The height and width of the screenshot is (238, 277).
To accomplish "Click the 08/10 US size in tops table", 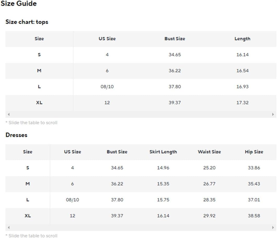I will [107, 87].
